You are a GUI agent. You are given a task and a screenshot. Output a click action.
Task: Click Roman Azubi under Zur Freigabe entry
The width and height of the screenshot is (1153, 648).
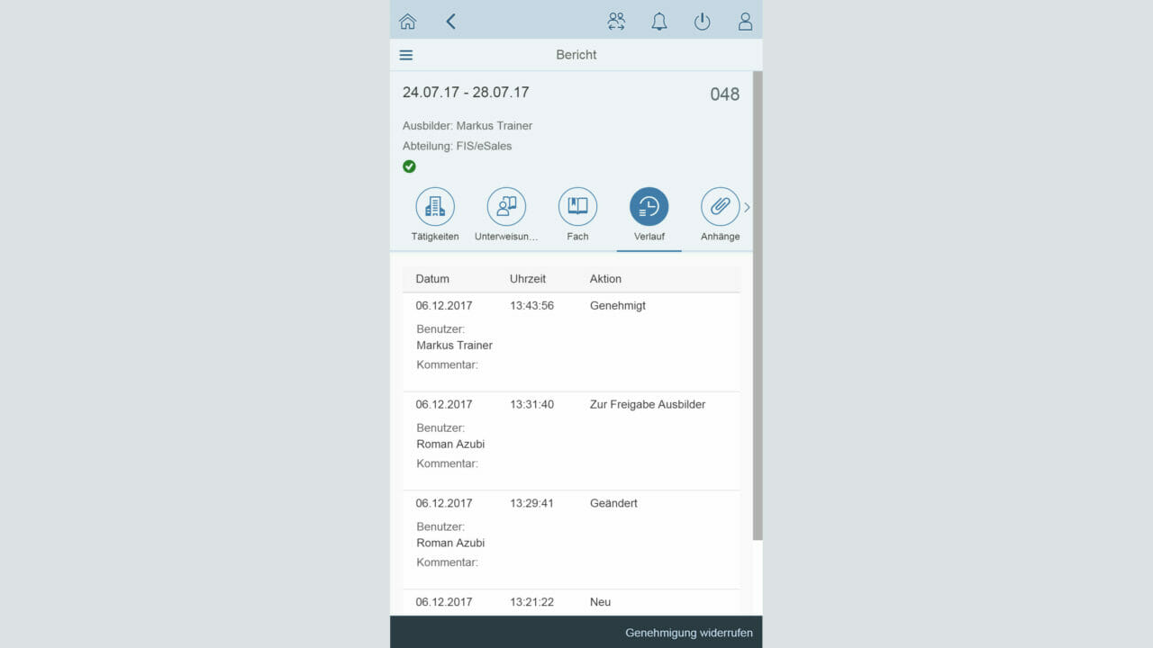tap(450, 445)
